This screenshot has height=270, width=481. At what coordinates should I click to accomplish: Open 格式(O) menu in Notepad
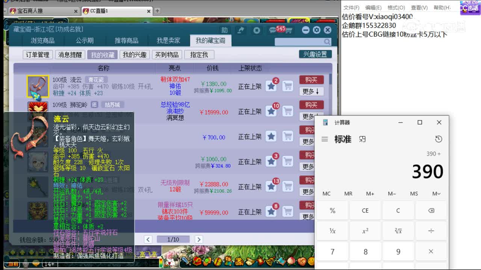point(396,7)
